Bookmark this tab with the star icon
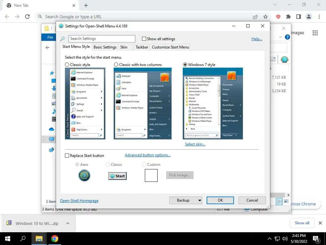The height and width of the screenshot is (245, 326). [x=266, y=17]
